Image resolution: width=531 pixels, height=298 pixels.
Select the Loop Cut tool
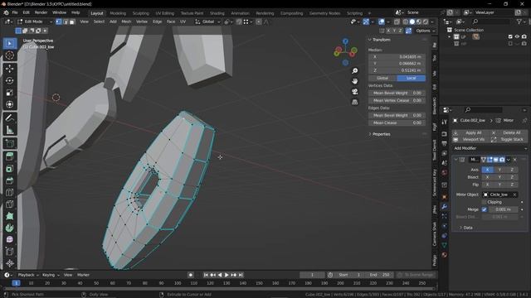pyautogui.click(x=9, y=192)
